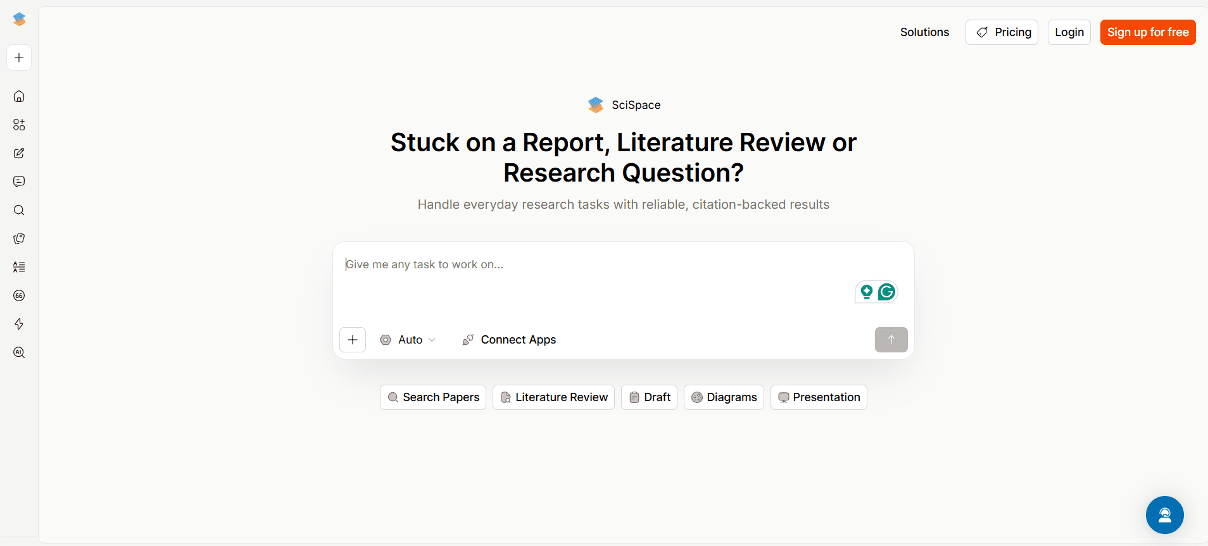Image resolution: width=1208 pixels, height=546 pixels.
Task: Click the Grammarly icon in the text box
Action: point(886,292)
